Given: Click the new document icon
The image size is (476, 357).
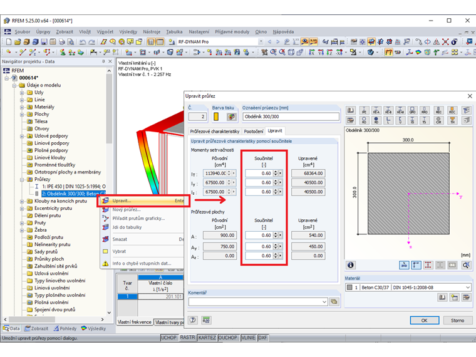Looking at the screenshot, I should coord(9,42).
